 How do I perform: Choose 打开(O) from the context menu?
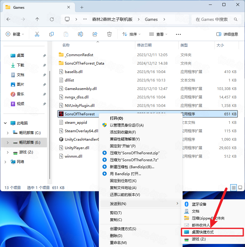pos(116,118)
